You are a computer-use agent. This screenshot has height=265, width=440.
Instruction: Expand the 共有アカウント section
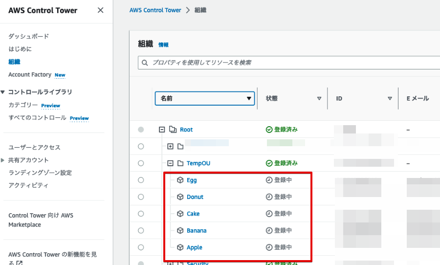tap(2, 160)
